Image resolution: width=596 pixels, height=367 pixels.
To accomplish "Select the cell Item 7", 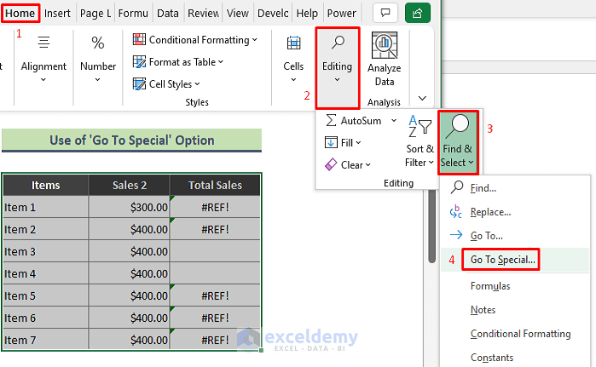I will click(45, 340).
